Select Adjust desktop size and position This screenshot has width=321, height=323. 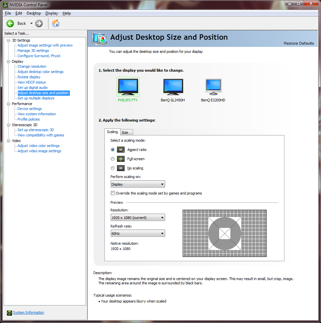coord(43,93)
